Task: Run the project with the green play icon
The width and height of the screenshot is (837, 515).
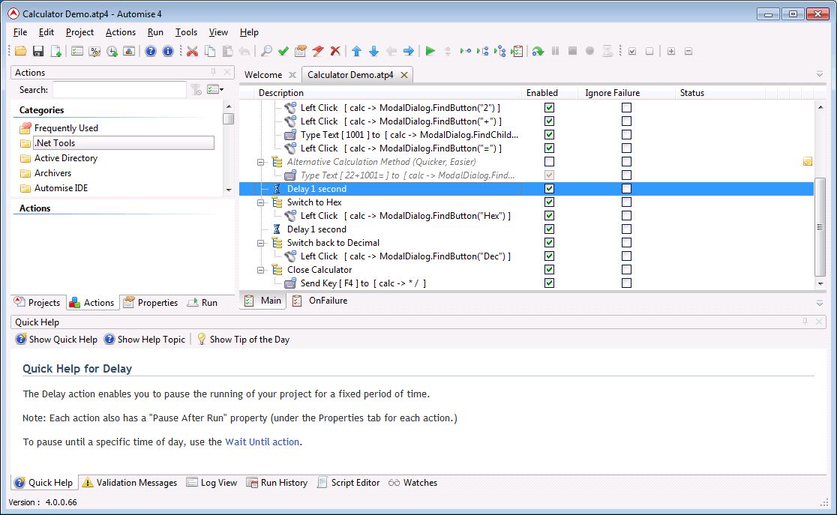Action: pos(430,51)
